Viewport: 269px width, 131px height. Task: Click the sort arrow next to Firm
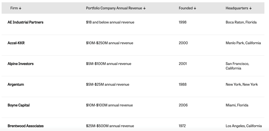tap(20, 8)
